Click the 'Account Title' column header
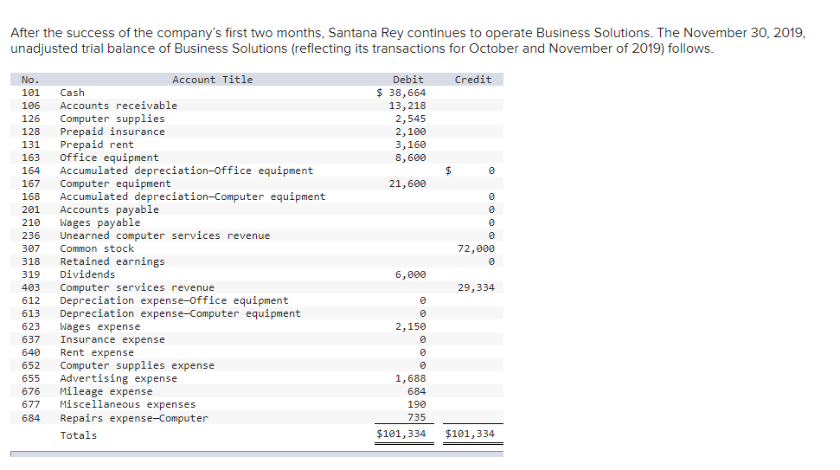This screenshot has height=470, width=840. (212, 80)
